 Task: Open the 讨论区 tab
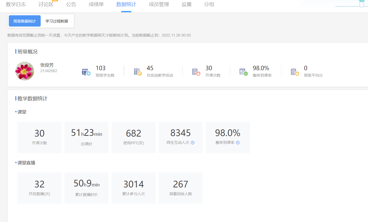point(46,4)
